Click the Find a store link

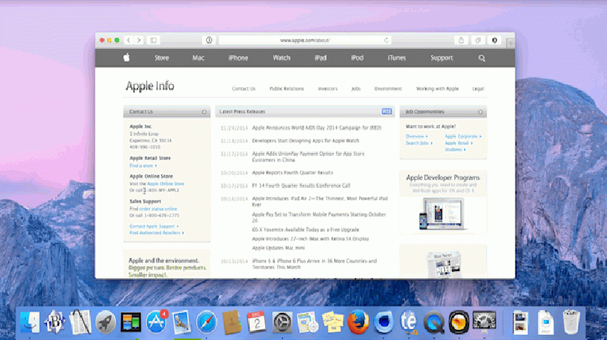(139, 165)
